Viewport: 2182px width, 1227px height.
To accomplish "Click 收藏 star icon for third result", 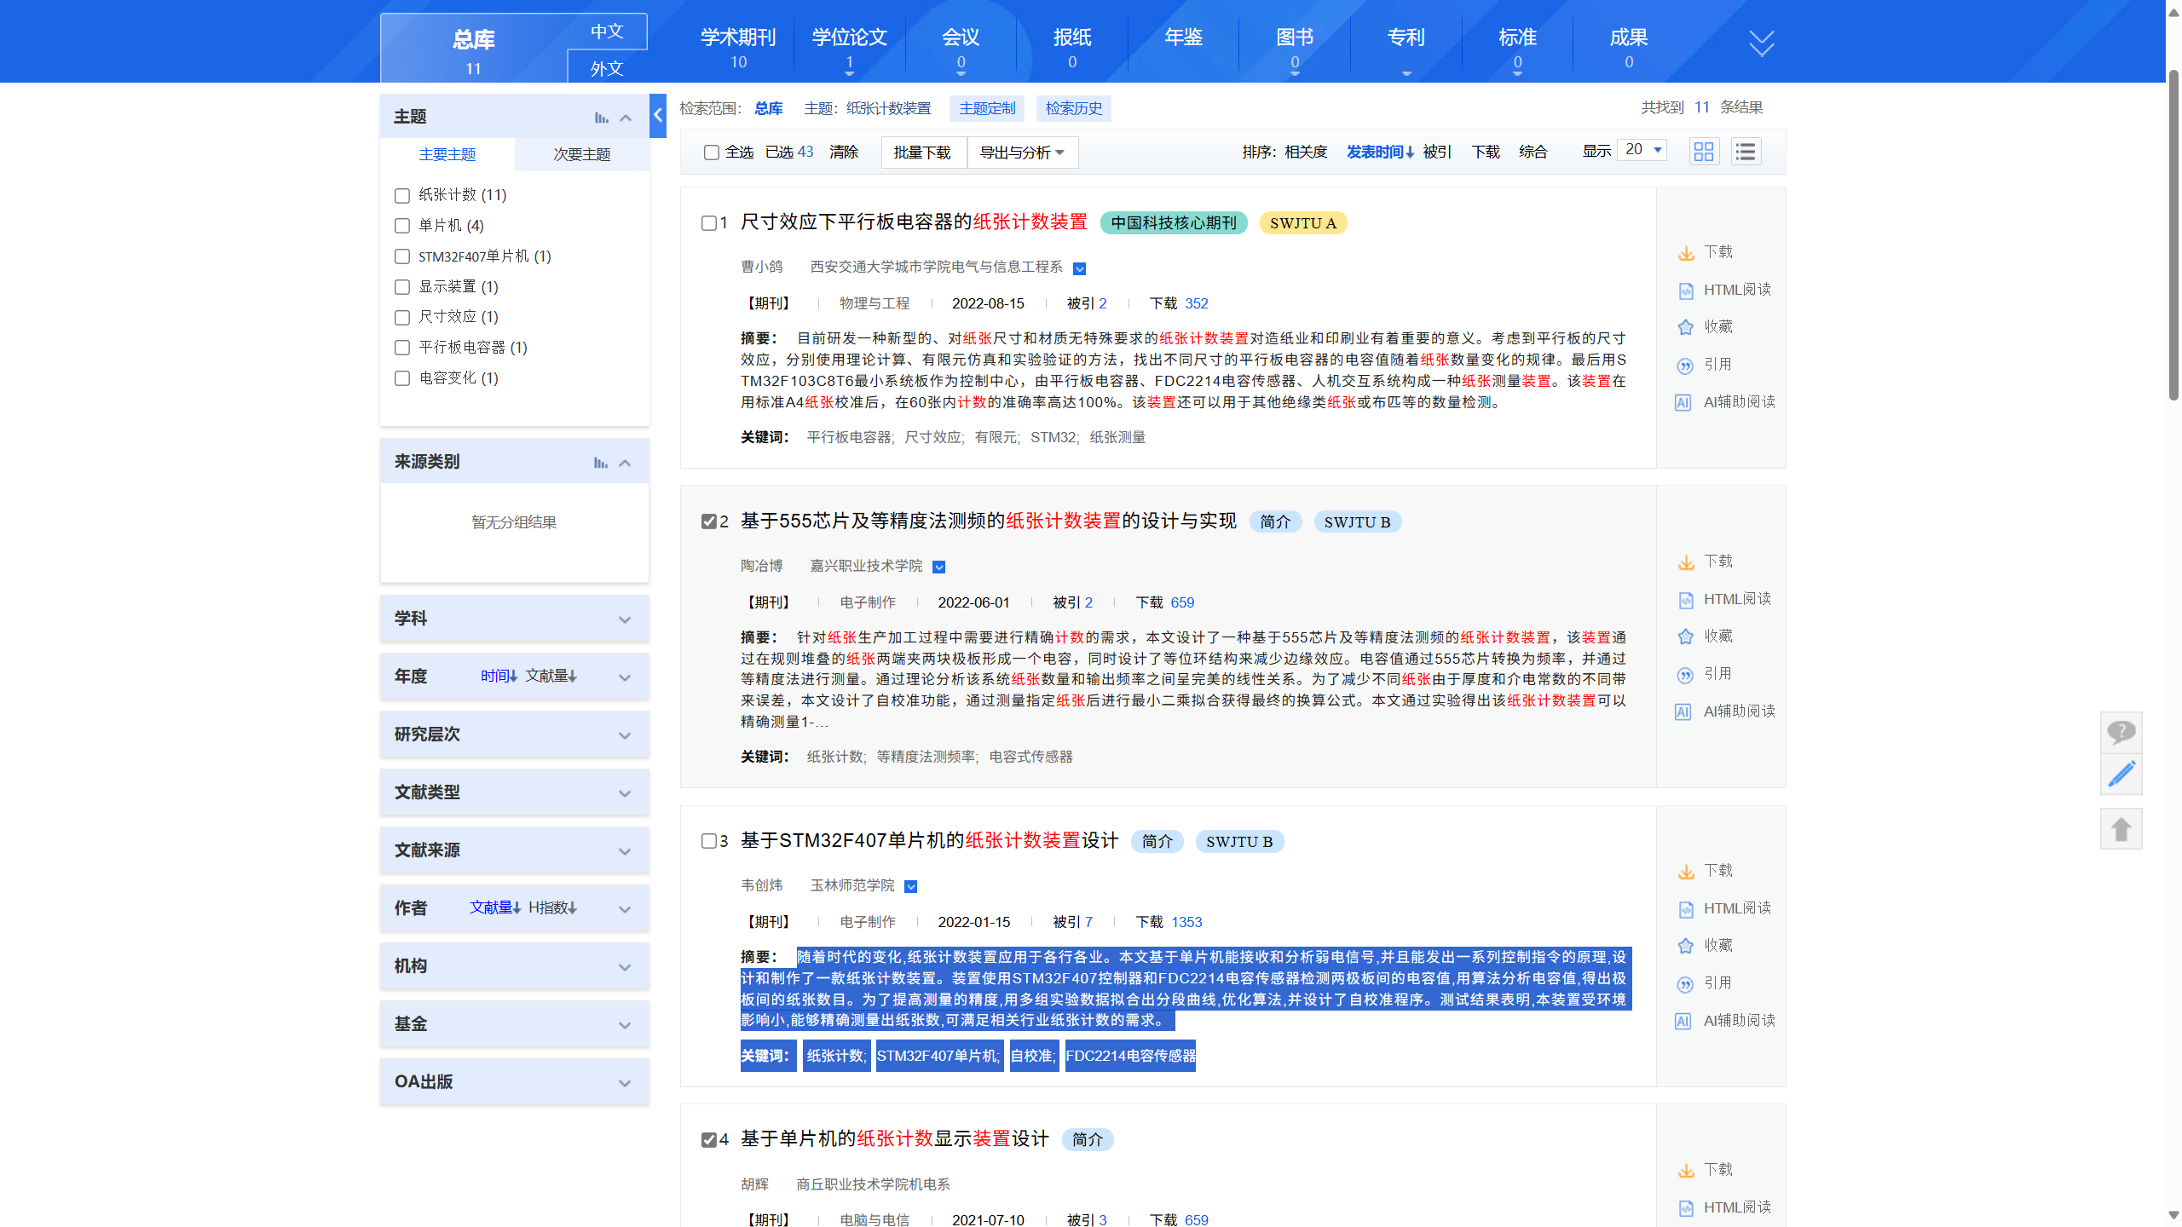I will point(1686,946).
